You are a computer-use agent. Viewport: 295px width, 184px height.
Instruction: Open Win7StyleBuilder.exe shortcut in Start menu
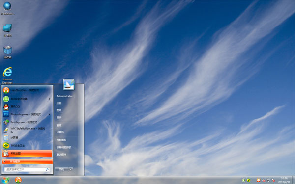point(27,130)
